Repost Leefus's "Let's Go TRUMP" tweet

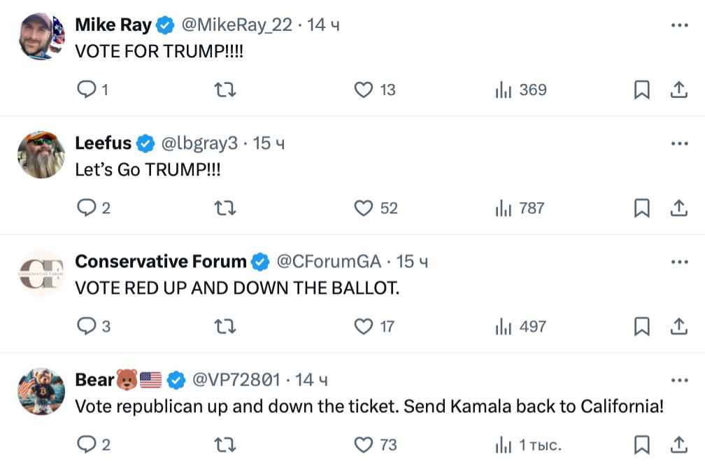(225, 208)
